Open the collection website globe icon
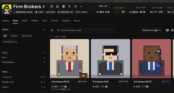The width and height of the screenshot is (174, 93). pos(63,7)
